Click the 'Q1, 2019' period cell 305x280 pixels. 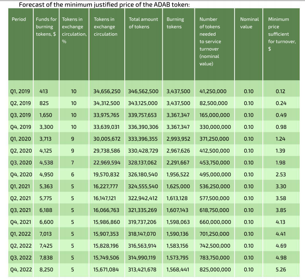20,92
